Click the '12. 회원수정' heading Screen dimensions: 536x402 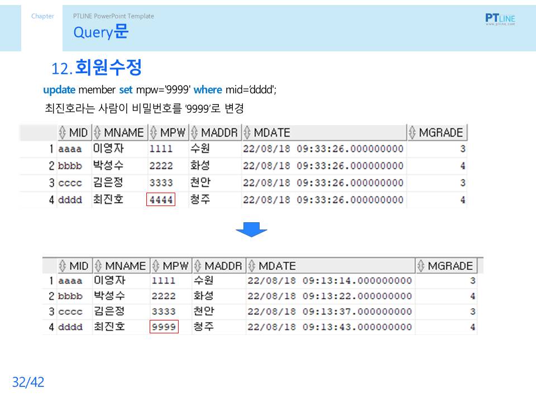pos(97,68)
